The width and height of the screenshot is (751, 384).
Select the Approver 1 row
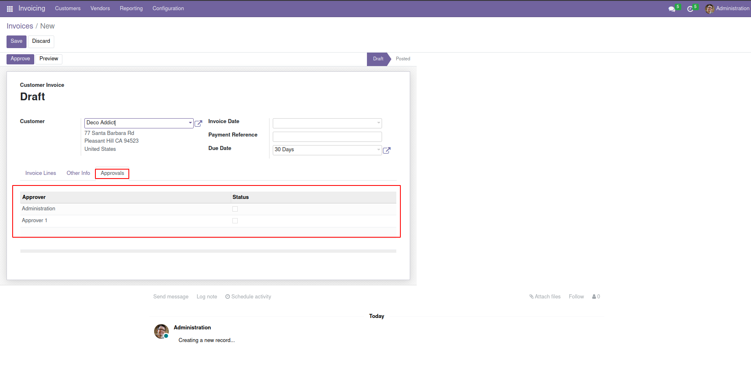[208, 221]
